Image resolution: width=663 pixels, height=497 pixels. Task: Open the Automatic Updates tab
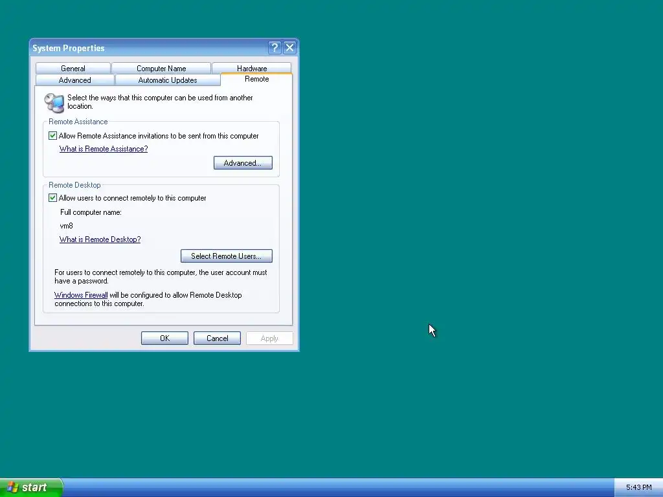tap(168, 80)
